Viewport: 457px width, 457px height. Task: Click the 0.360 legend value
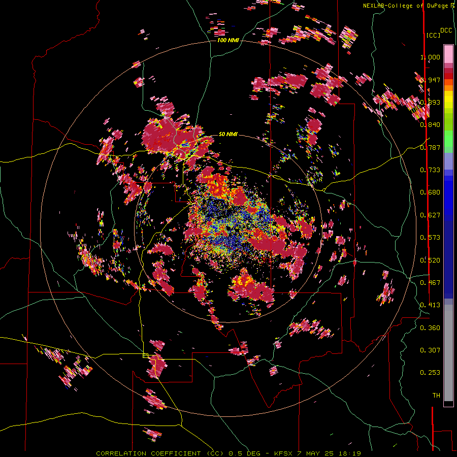pos(430,328)
